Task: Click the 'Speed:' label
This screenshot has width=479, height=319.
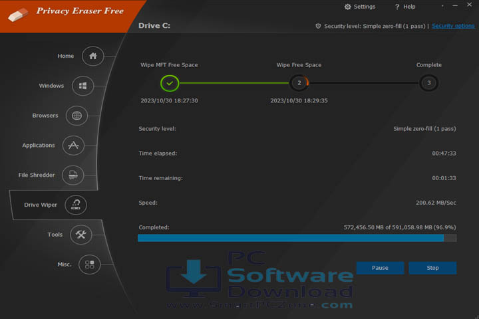Action: [148, 203]
